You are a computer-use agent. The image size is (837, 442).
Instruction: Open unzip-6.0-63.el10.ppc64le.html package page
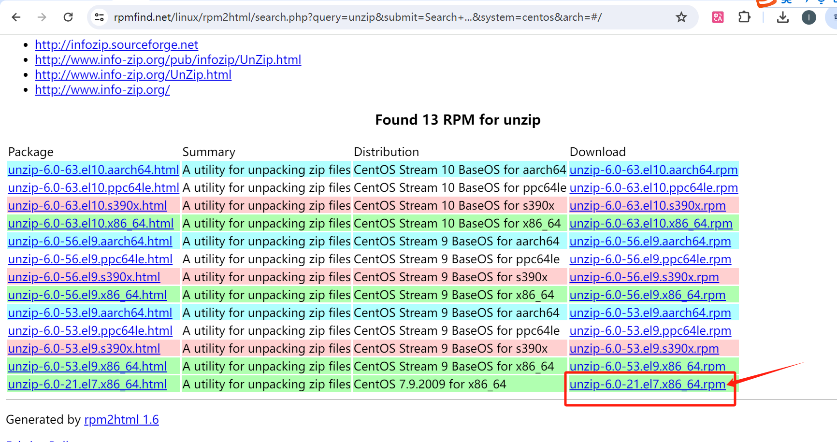(94, 187)
